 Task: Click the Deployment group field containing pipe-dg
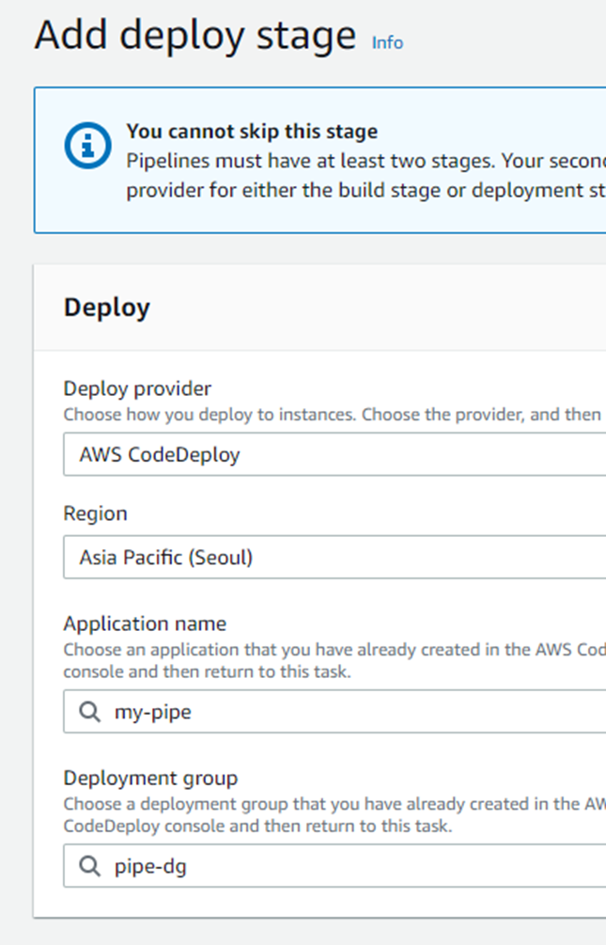pyautogui.click(x=334, y=866)
